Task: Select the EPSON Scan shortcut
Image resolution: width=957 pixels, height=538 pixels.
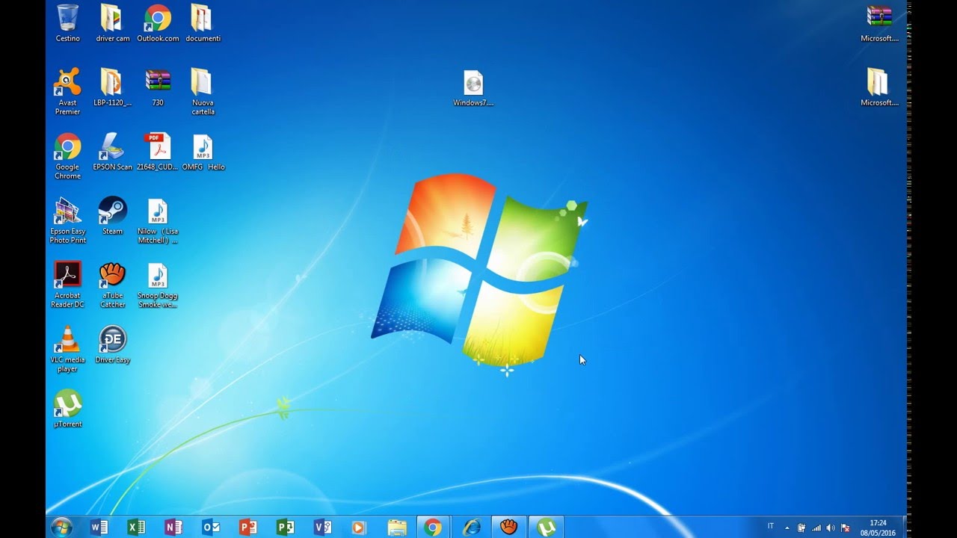Action: click(112, 152)
